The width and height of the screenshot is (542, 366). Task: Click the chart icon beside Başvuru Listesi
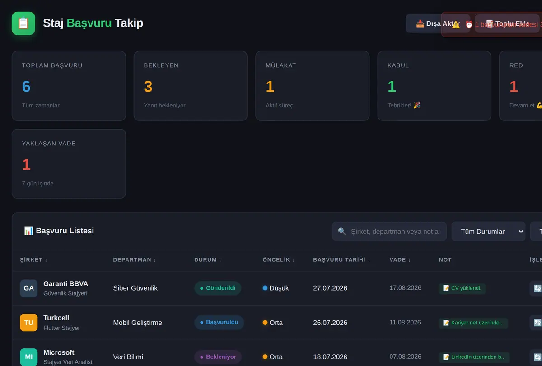(x=28, y=231)
